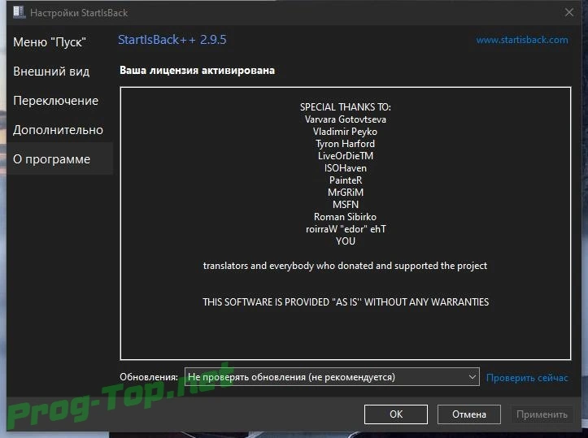
Task: Click the PainteR credit line
Action: click(346, 180)
